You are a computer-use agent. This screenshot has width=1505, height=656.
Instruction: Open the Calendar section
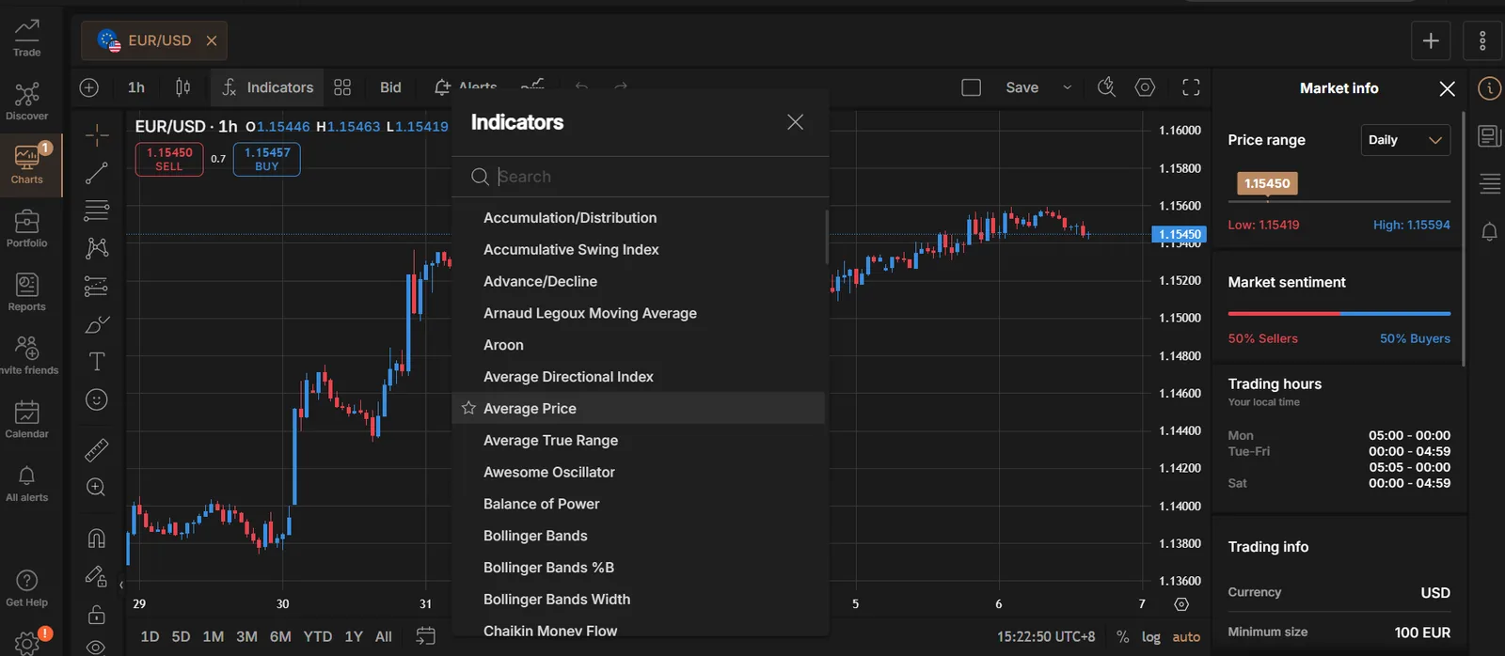(x=26, y=420)
